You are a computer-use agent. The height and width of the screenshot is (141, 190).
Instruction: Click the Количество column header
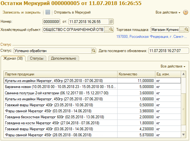(136, 74)
